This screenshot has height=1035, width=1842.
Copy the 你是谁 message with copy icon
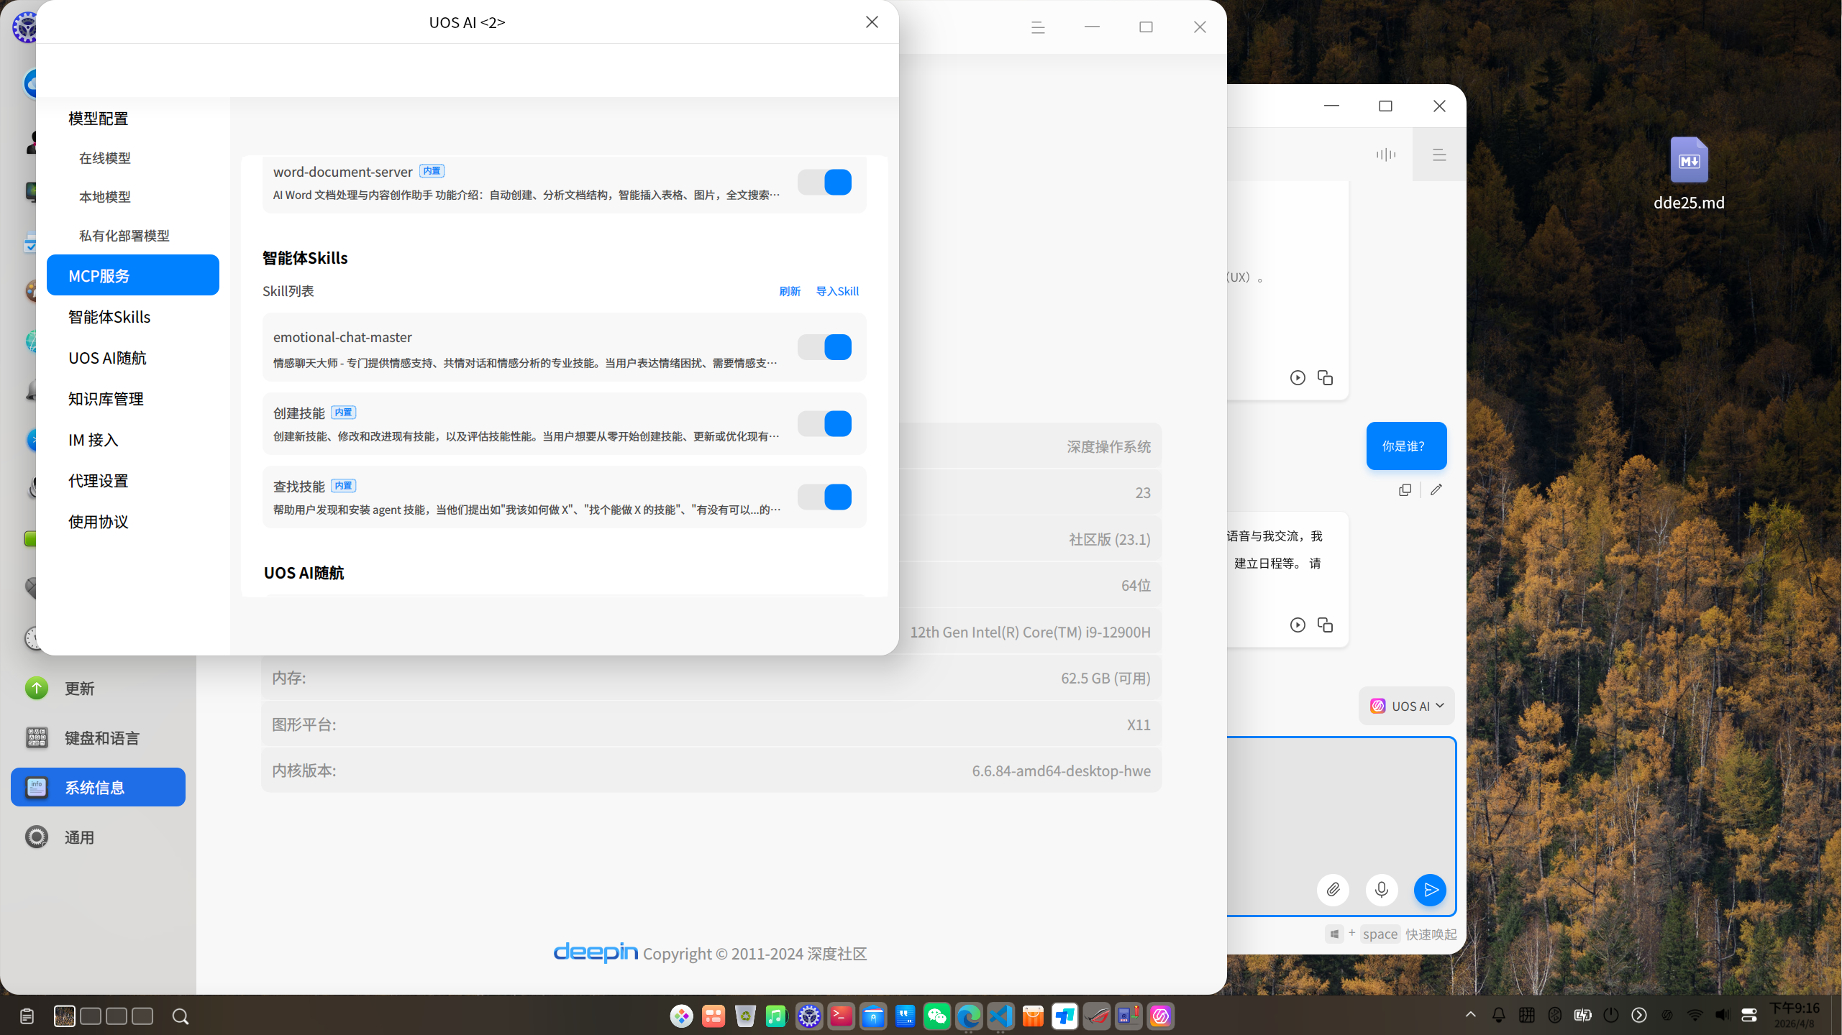(1405, 490)
